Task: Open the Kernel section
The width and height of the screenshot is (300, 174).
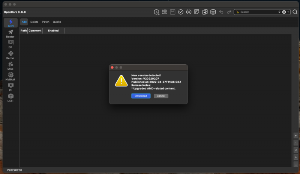Action: (x=10, y=55)
